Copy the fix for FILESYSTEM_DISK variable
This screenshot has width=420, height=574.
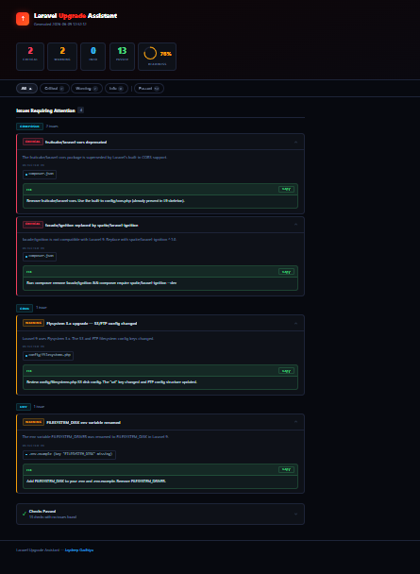click(x=286, y=469)
